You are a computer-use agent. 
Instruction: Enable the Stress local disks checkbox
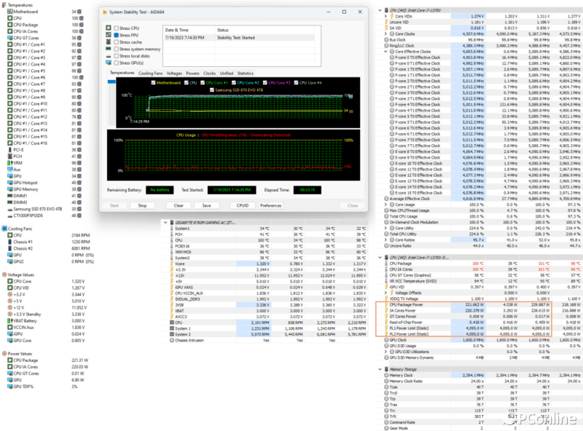click(117, 56)
